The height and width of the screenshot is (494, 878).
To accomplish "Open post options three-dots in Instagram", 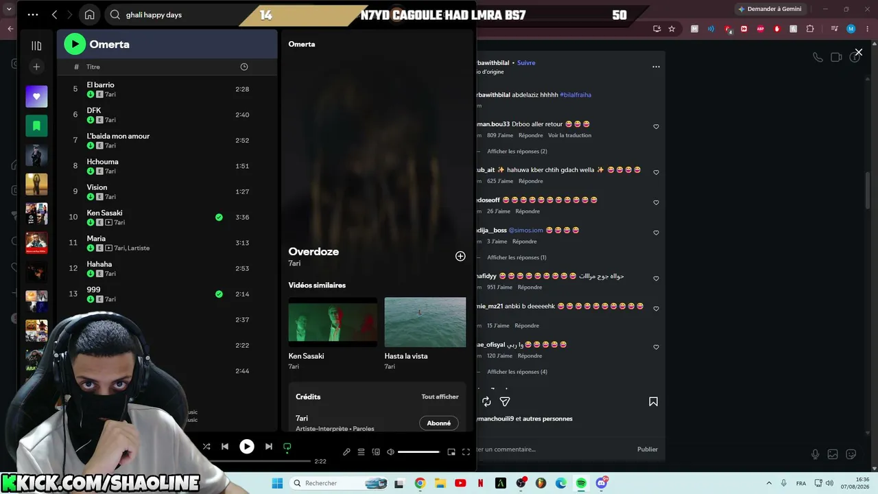I will [x=656, y=67].
